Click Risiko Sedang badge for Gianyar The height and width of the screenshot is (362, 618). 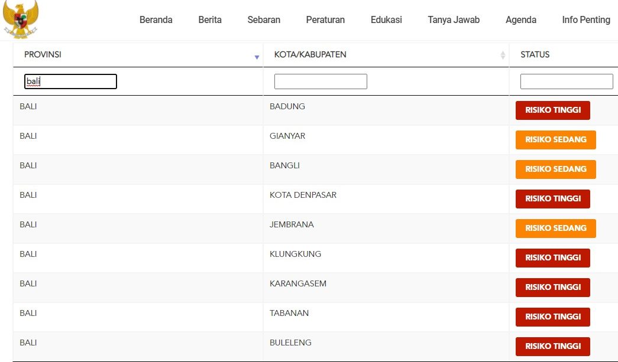[556, 140]
